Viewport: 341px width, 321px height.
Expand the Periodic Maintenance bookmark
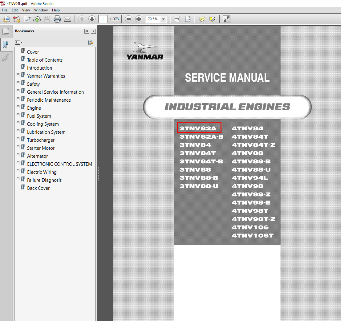point(18,99)
